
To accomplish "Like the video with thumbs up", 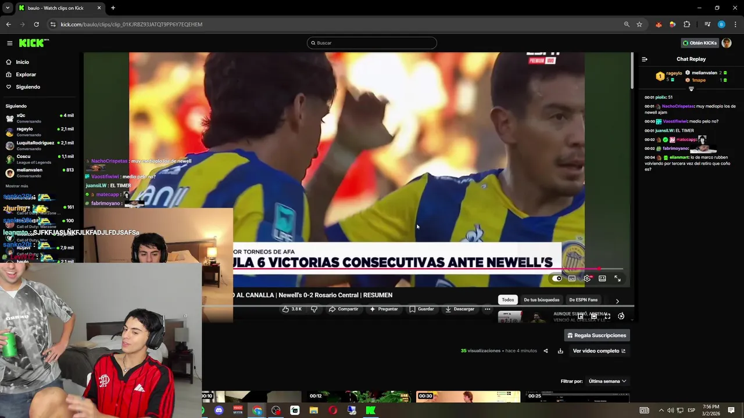I will [x=292, y=309].
